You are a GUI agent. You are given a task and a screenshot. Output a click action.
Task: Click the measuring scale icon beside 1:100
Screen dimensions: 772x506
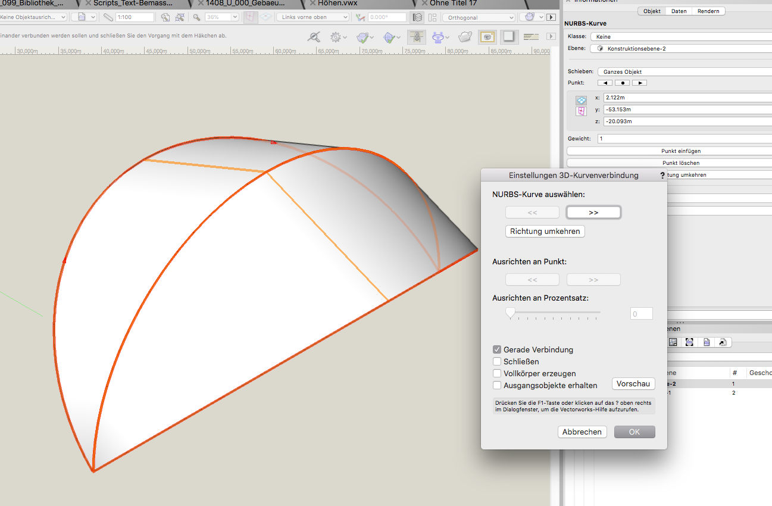[x=108, y=17]
